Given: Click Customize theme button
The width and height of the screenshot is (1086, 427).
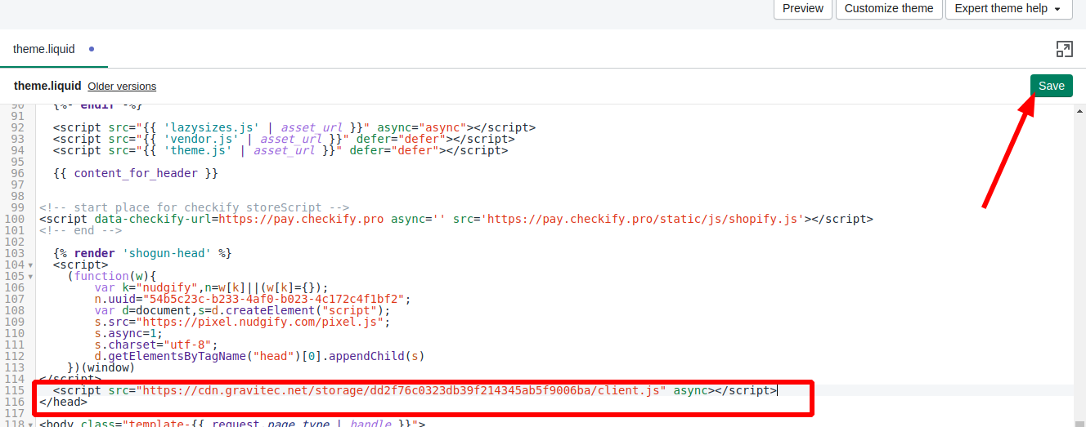Looking at the screenshot, I should tap(889, 8).
